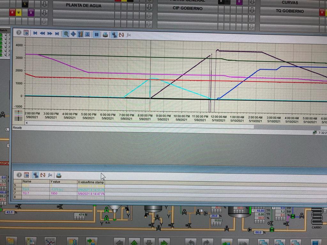Screen dimensions: 327x245
Task: Open the PLANTA DE AGUA screen
Action: pyautogui.click(x=84, y=6)
